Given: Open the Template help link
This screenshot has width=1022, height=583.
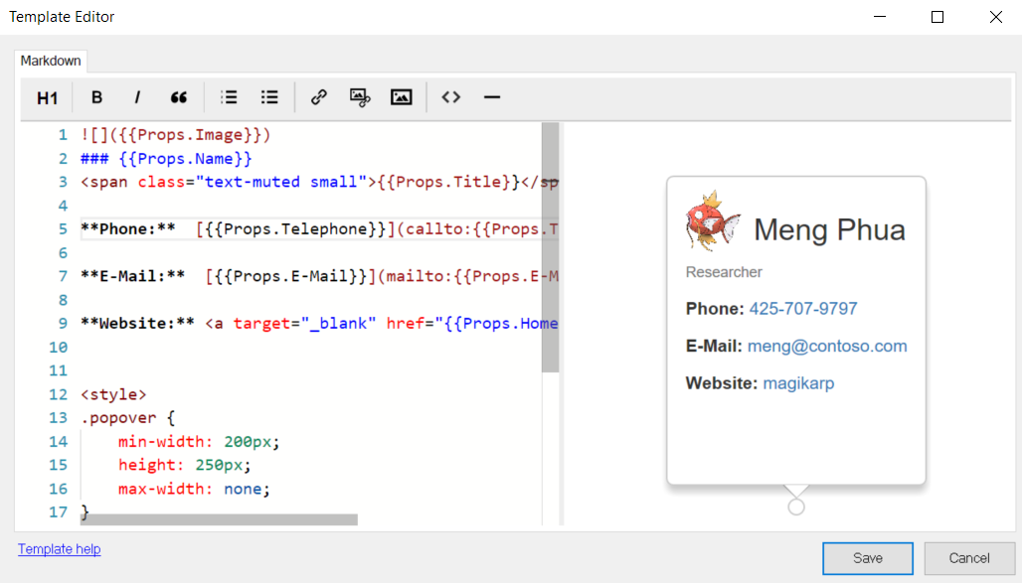Looking at the screenshot, I should coord(60,549).
